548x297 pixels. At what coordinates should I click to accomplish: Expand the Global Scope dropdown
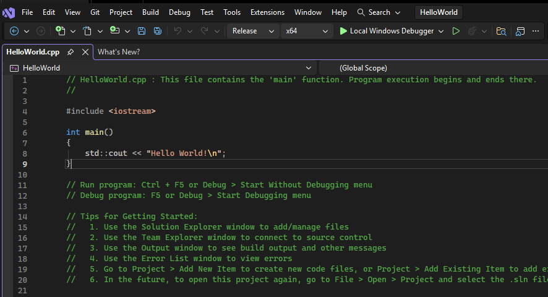(433, 68)
